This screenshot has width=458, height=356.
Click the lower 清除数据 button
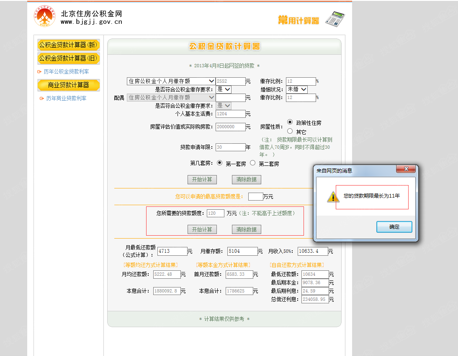pyautogui.click(x=246, y=229)
